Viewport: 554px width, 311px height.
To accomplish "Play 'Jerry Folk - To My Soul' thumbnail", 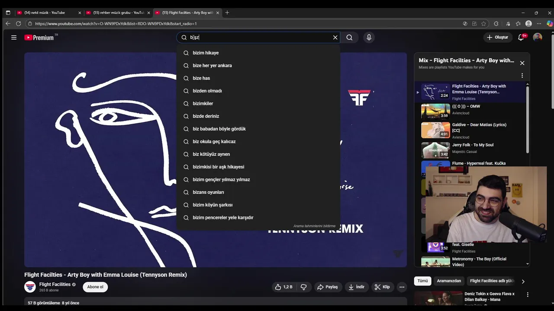I will point(435,150).
